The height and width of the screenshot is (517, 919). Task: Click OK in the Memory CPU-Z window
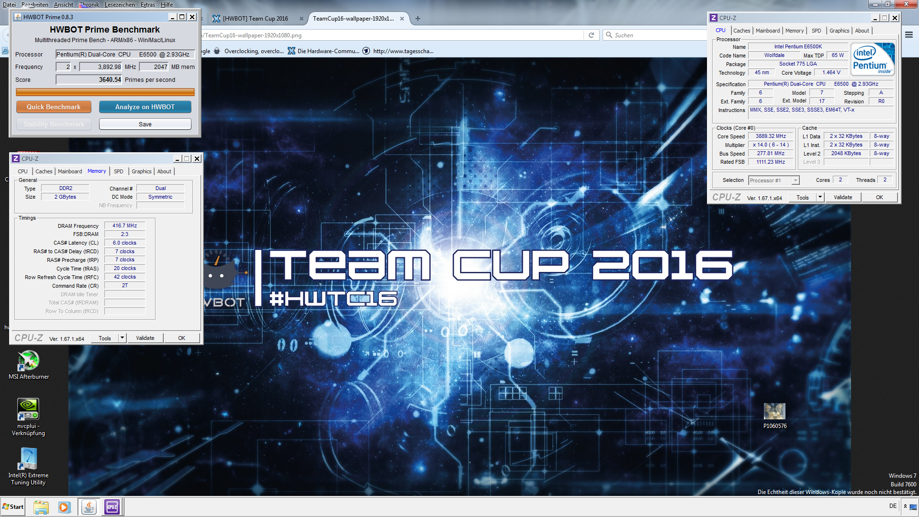pos(182,338)
